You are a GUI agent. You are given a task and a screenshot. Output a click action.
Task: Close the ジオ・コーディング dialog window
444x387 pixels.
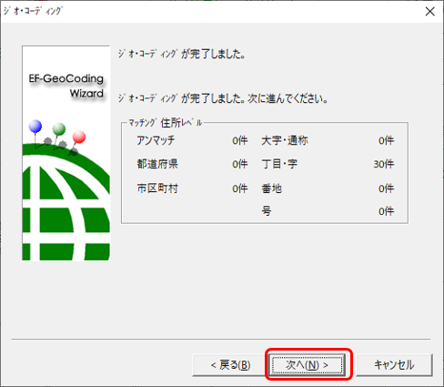pos(429,12)
